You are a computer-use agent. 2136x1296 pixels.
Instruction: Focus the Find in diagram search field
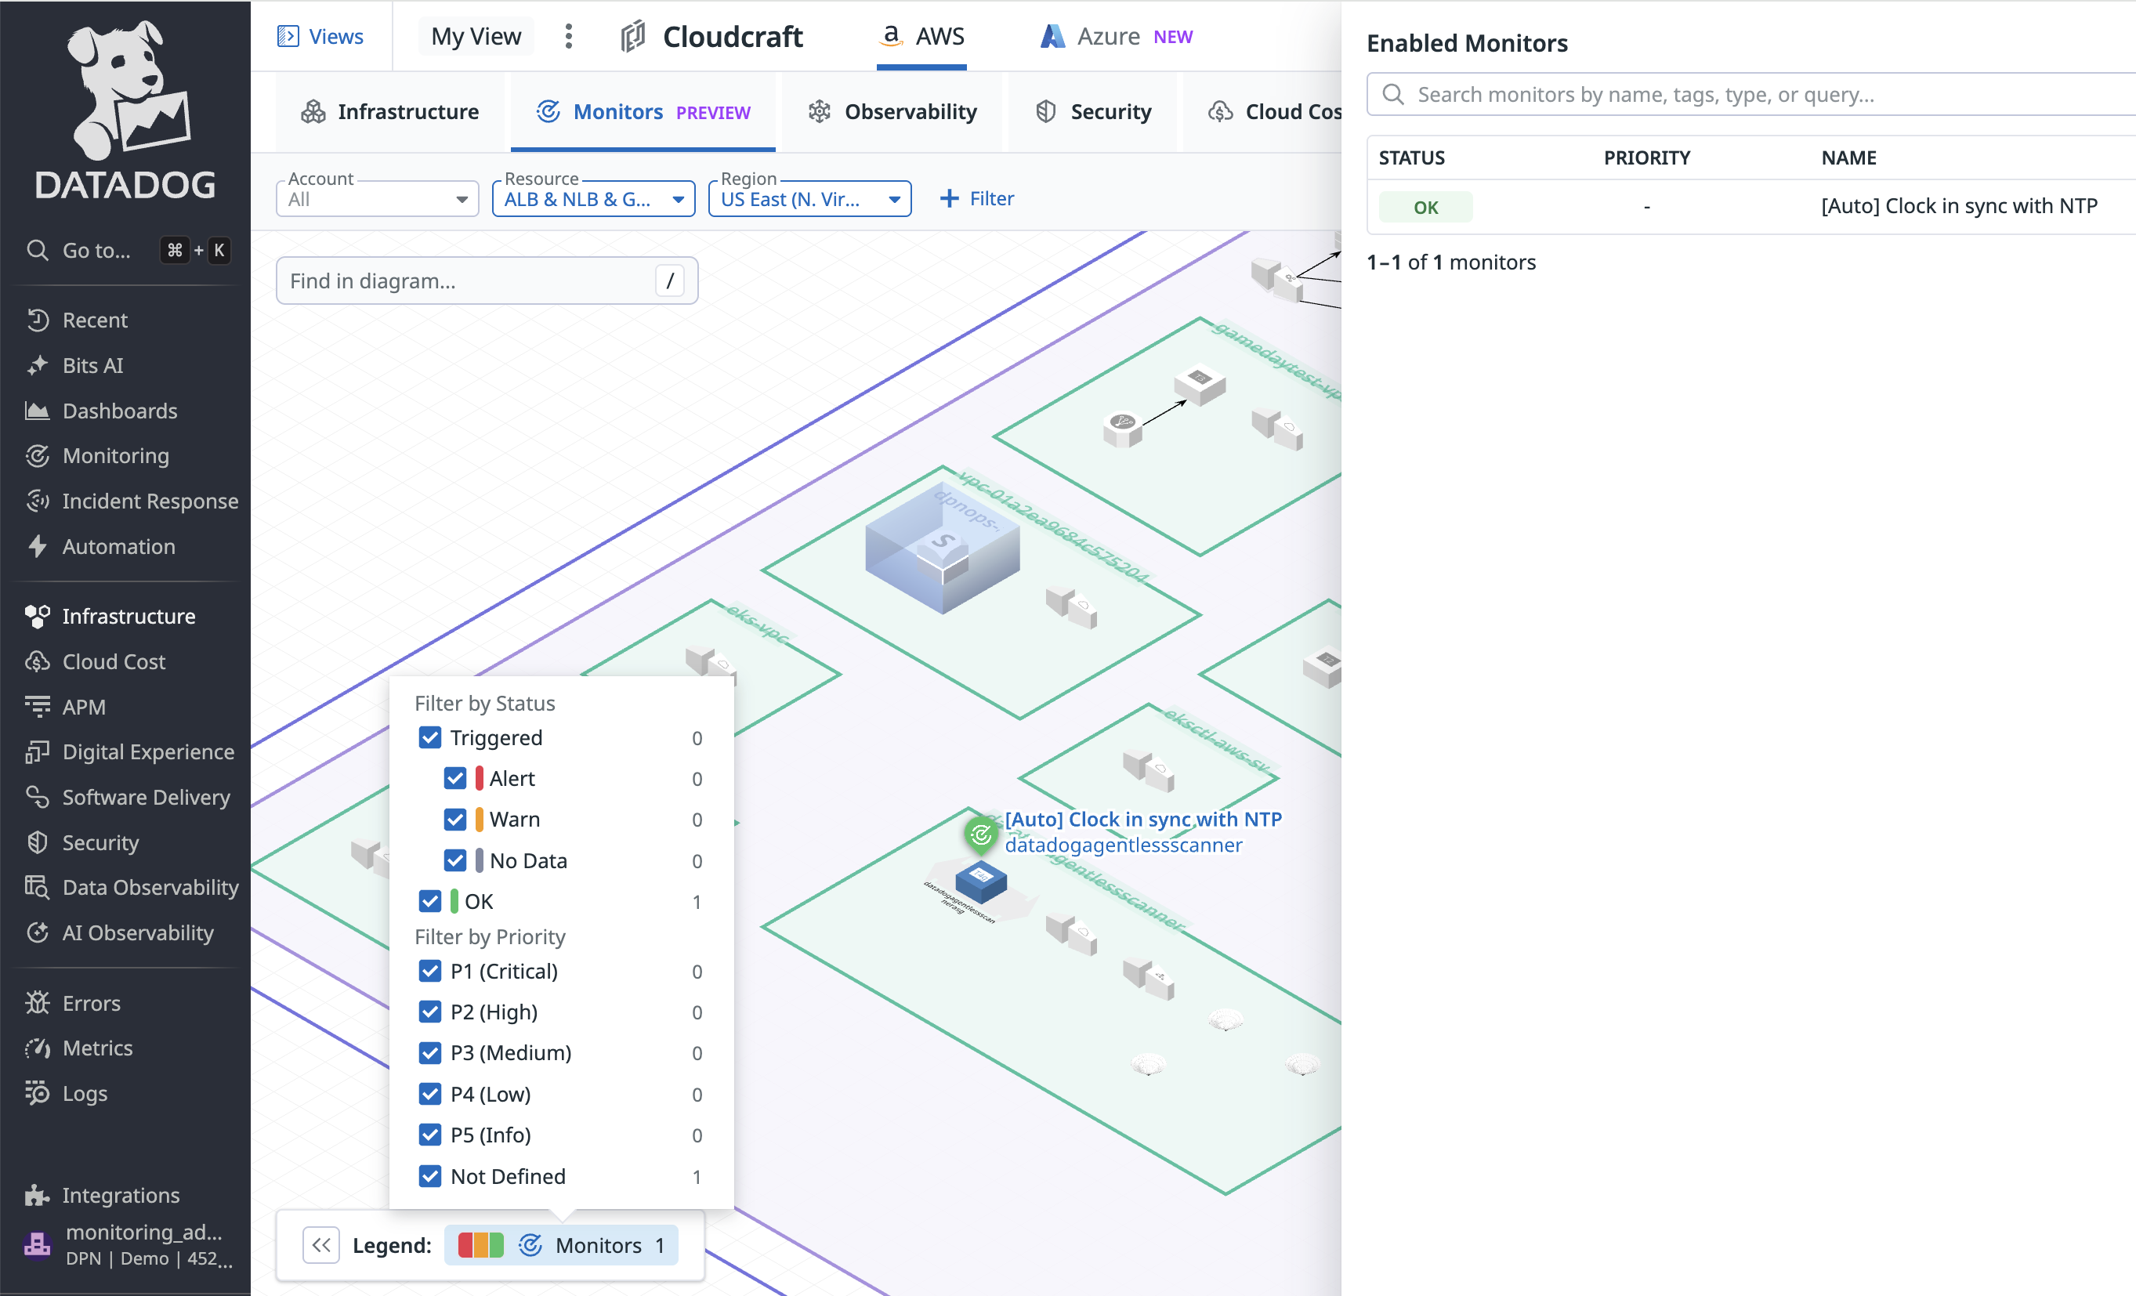click(469, 281)
